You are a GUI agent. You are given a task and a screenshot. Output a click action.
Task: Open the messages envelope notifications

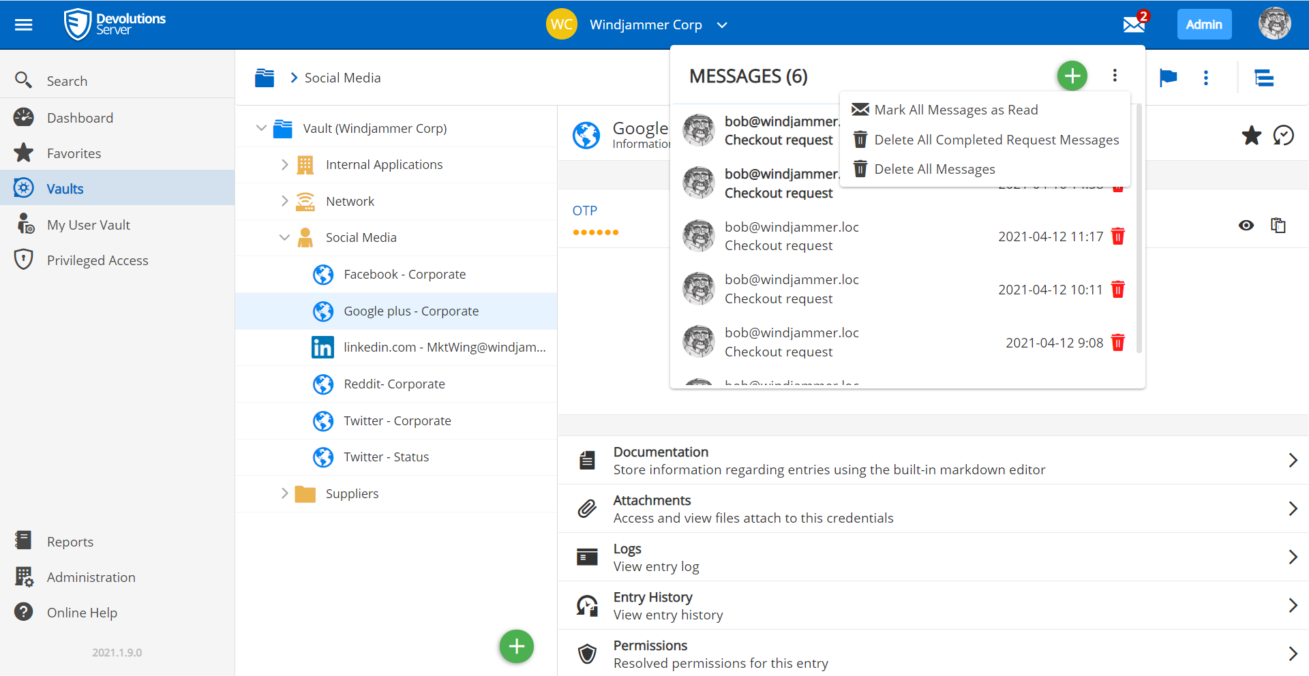1134,25
